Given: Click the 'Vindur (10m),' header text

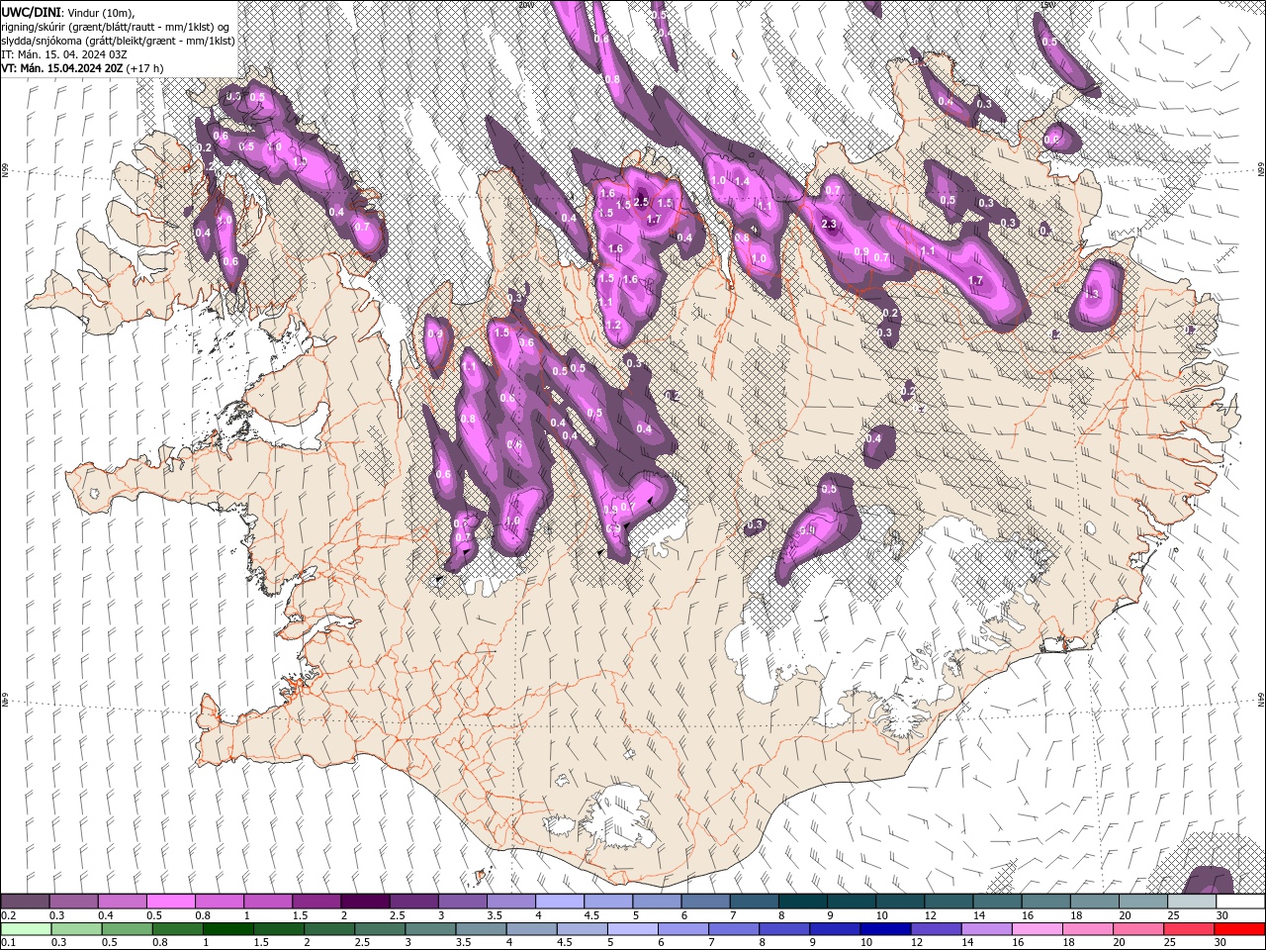Looking at the screenshot, I should [x=100, y=12].
